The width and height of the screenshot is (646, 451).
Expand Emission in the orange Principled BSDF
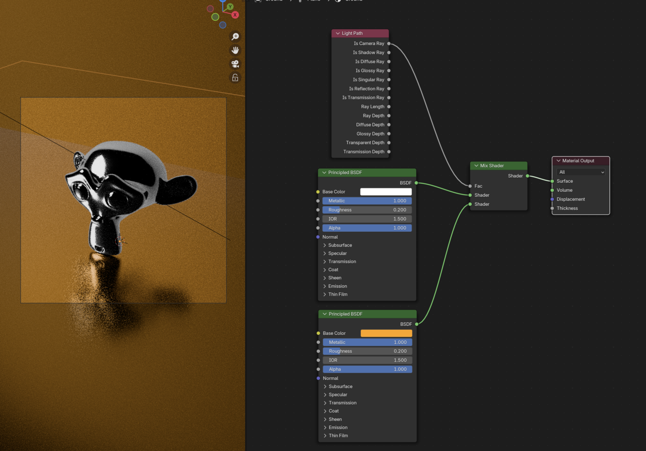coord(325,427)
